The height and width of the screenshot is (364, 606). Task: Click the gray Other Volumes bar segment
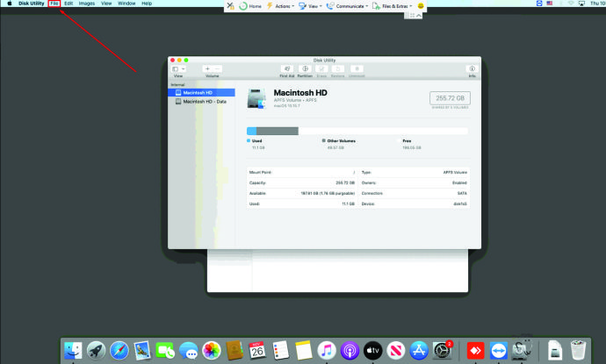278,132
